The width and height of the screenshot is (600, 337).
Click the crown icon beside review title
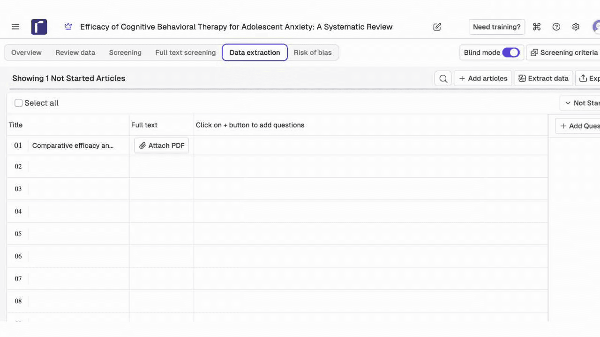pos(68,27)
